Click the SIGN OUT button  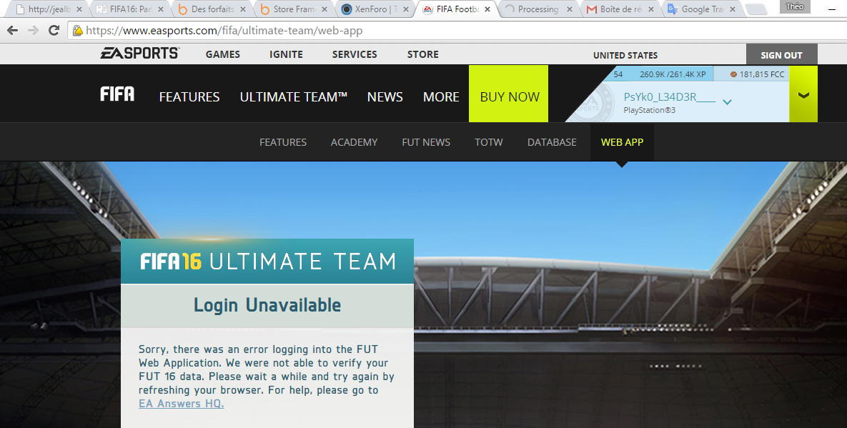(x=782, y=54)
